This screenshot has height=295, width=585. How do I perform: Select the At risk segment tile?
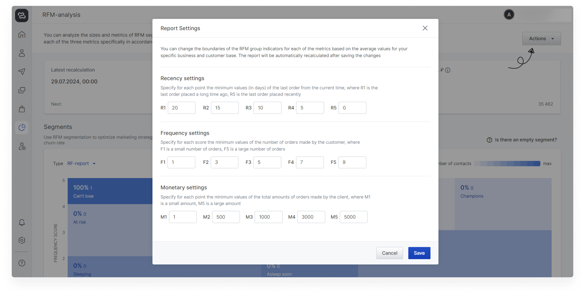[x=110, y=230]
